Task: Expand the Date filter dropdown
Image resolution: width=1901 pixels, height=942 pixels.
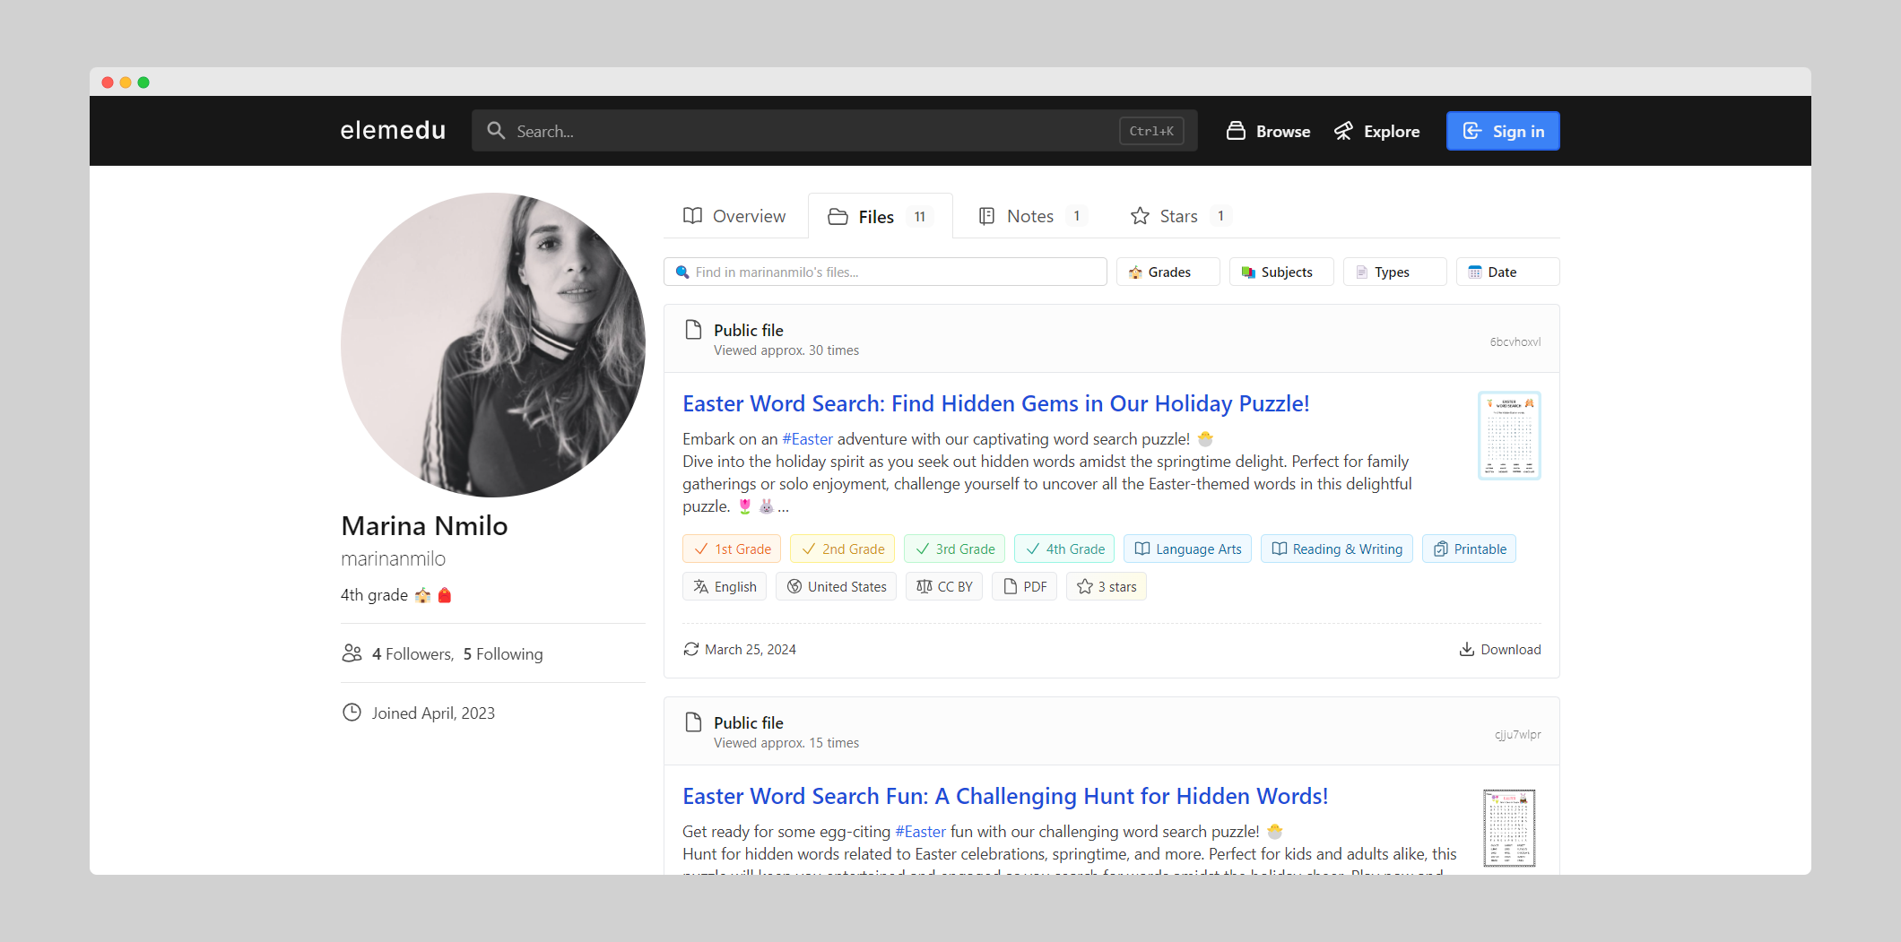Action: 1507,272
